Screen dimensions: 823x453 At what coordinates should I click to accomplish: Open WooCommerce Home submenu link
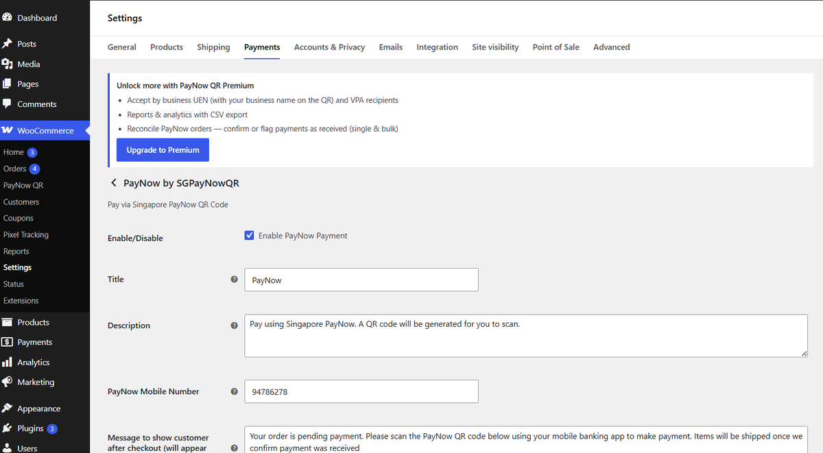point(14,152)
